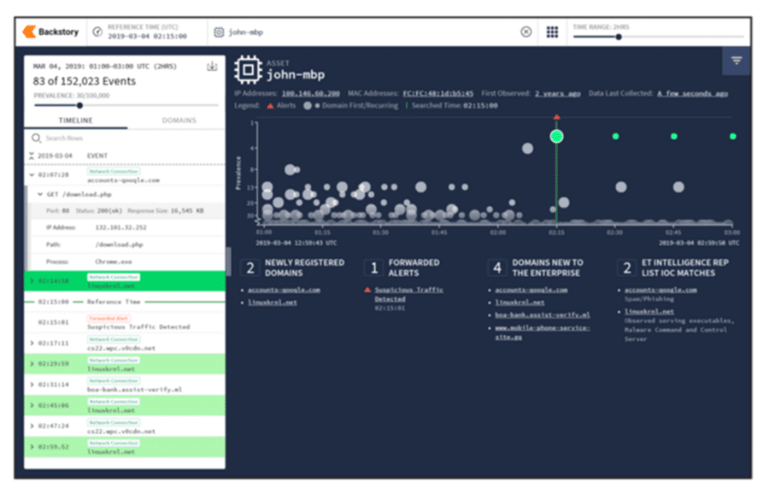Open the MAC address link

438,93
